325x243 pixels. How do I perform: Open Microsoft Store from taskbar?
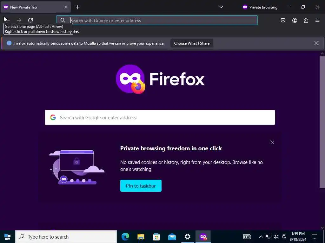pos(156,237)
